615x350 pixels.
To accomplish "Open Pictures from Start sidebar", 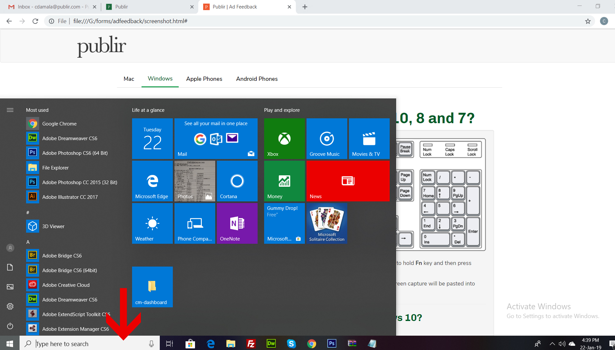I will 10,287.
